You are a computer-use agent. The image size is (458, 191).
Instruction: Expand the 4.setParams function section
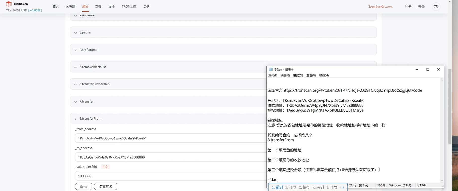(223, 50)
